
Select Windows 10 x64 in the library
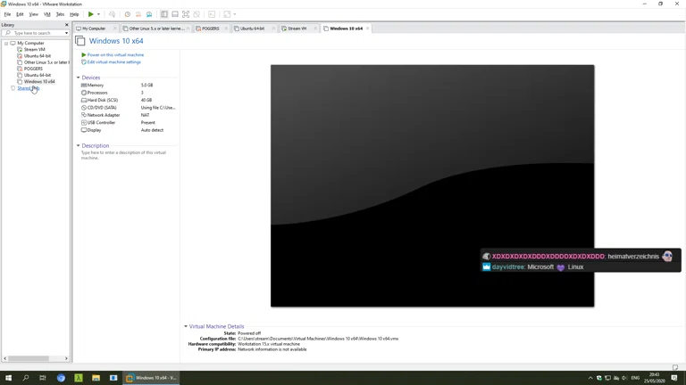point(39,82)
